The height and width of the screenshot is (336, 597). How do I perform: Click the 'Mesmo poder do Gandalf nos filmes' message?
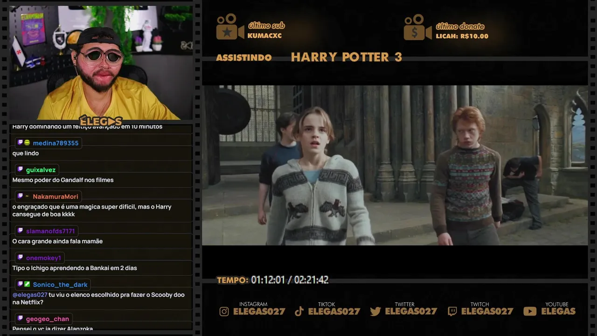click(x=63, y=180)
